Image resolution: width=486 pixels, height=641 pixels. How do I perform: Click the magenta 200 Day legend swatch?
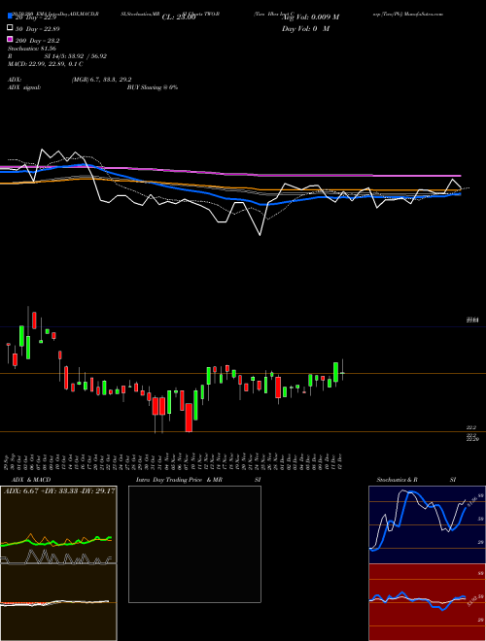(10, 40)
